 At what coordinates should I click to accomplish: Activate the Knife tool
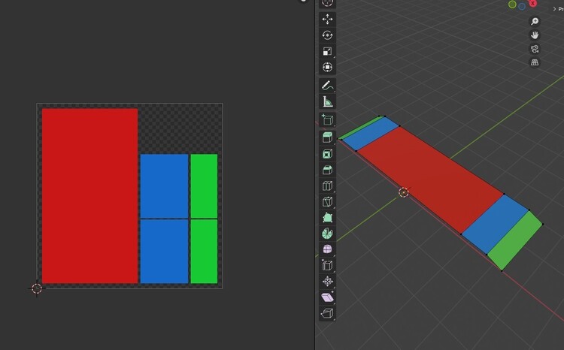327,202
